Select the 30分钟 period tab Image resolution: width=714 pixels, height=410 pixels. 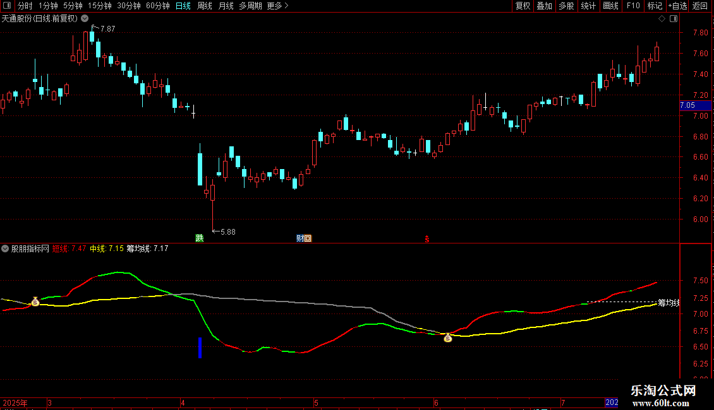129,6
